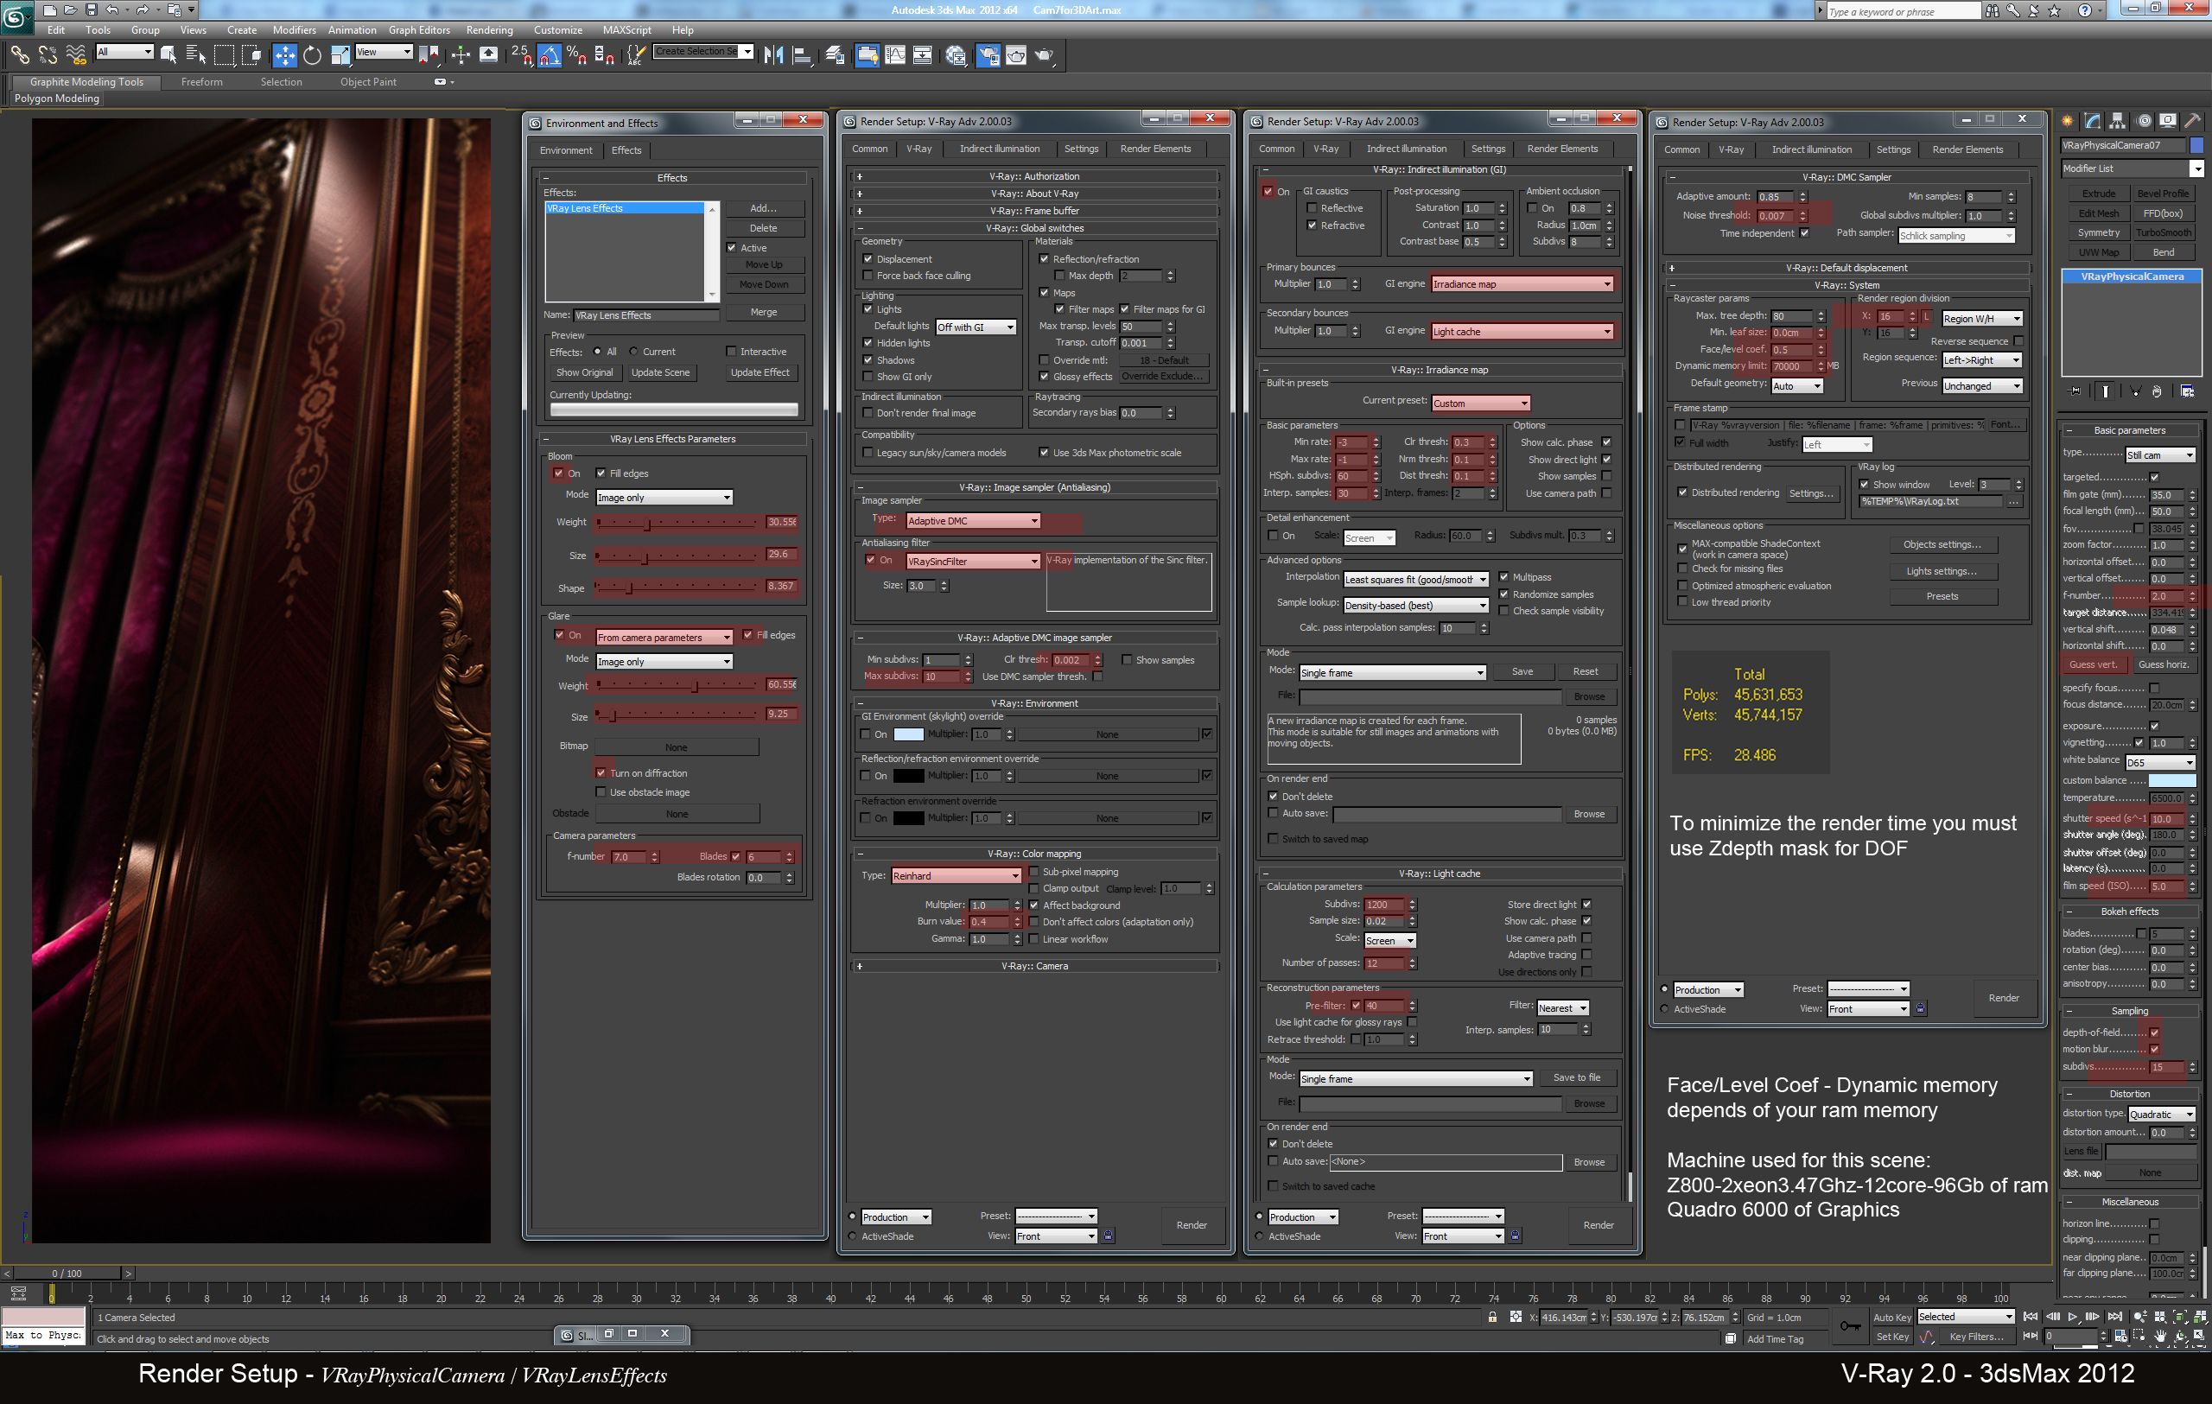
Task: Open Glare From camera parameters dropdown
Action: [x=664, y=638]
